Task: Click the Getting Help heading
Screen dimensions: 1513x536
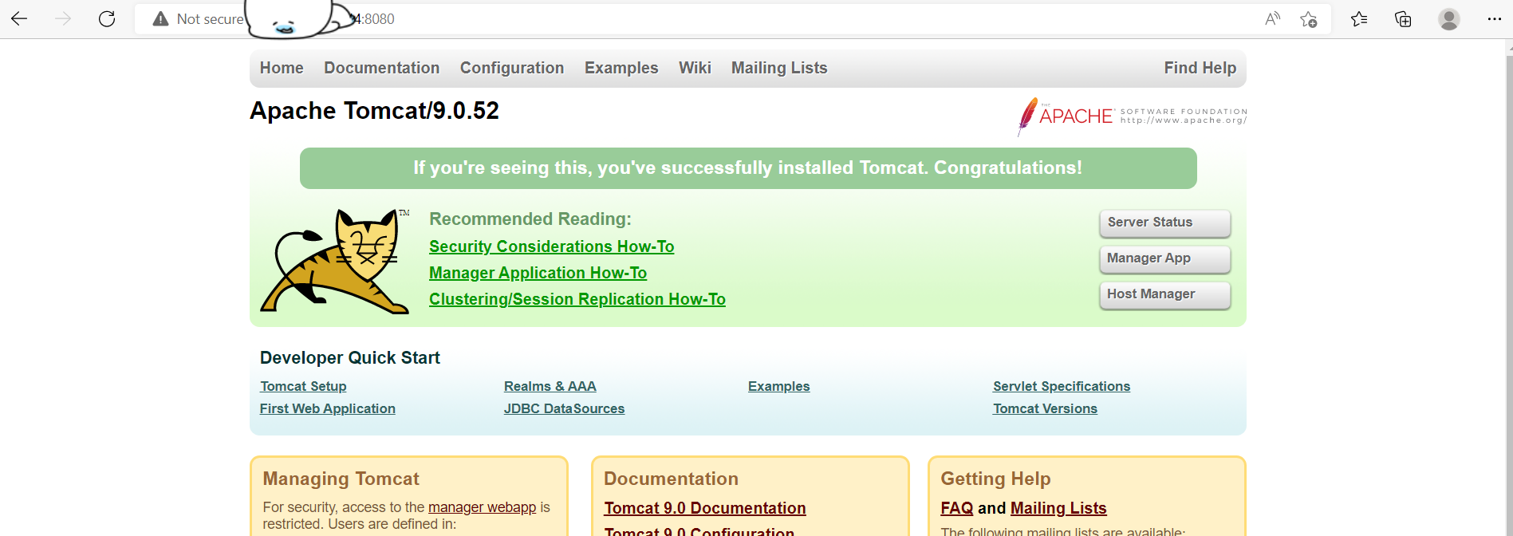Action: (995, 479)
